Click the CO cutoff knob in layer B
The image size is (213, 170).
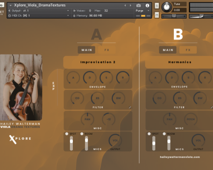point(159,98)
